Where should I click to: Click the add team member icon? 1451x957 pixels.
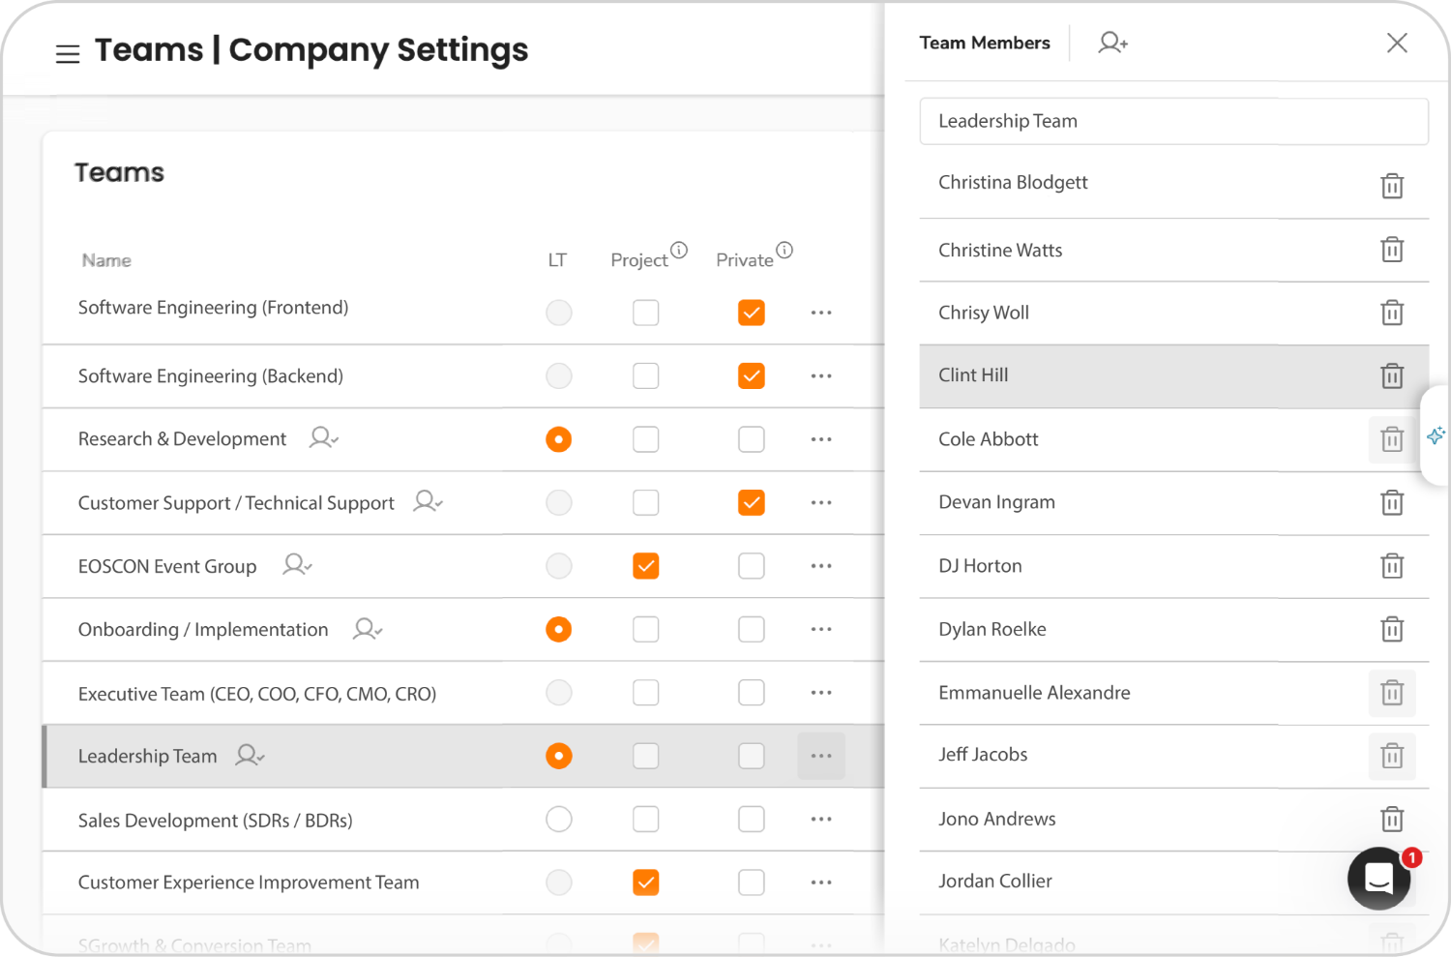1112,43
